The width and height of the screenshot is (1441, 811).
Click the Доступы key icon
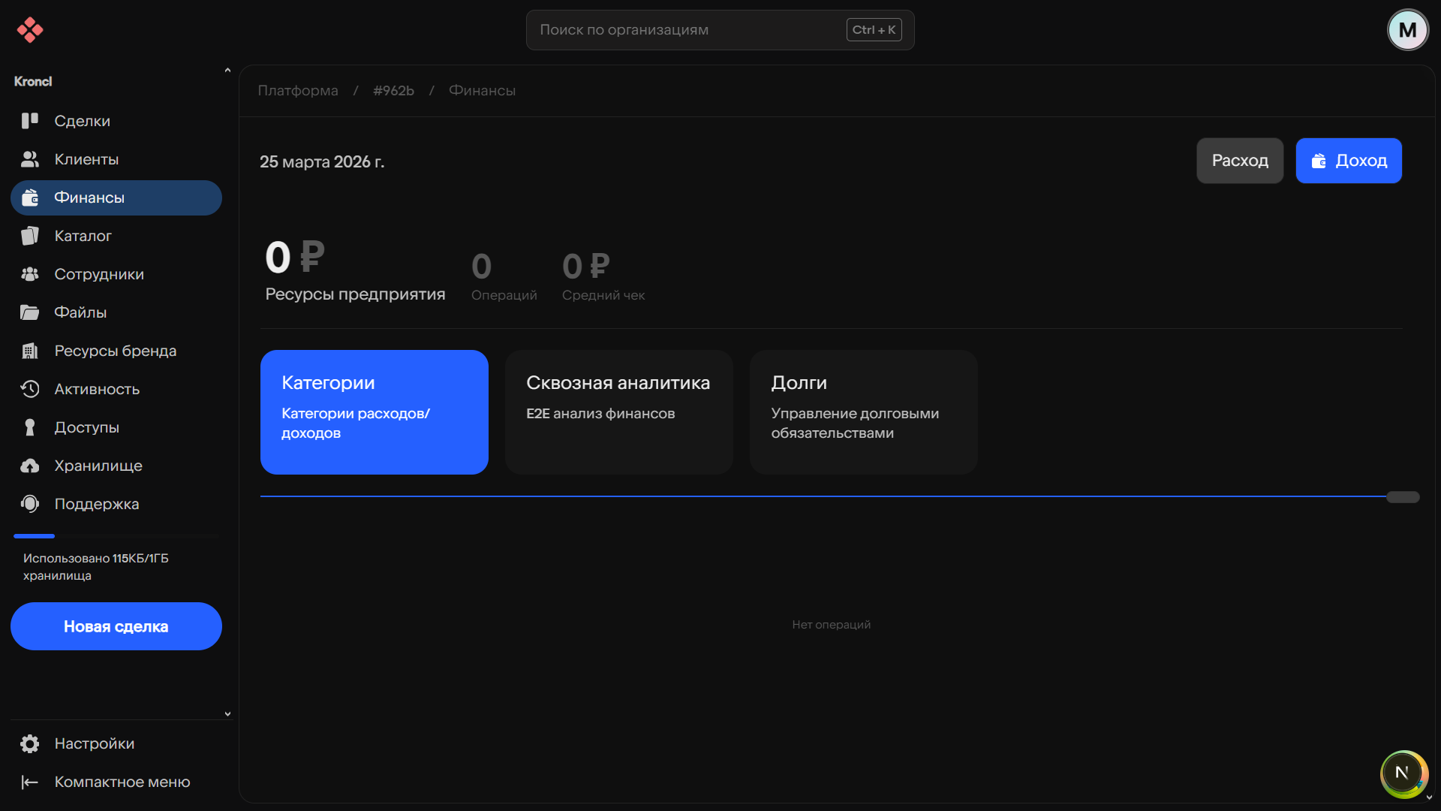tap(30, 427)
